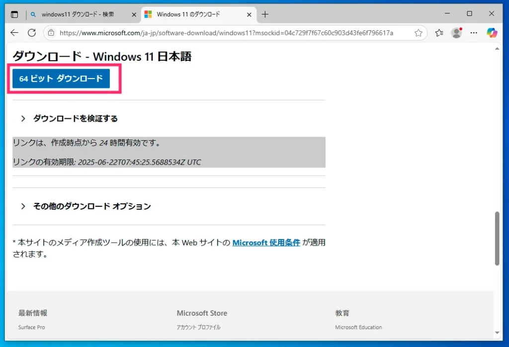Click the 教育 footer heading
This screenshot has height=347, width=509.
coord(342,313)
